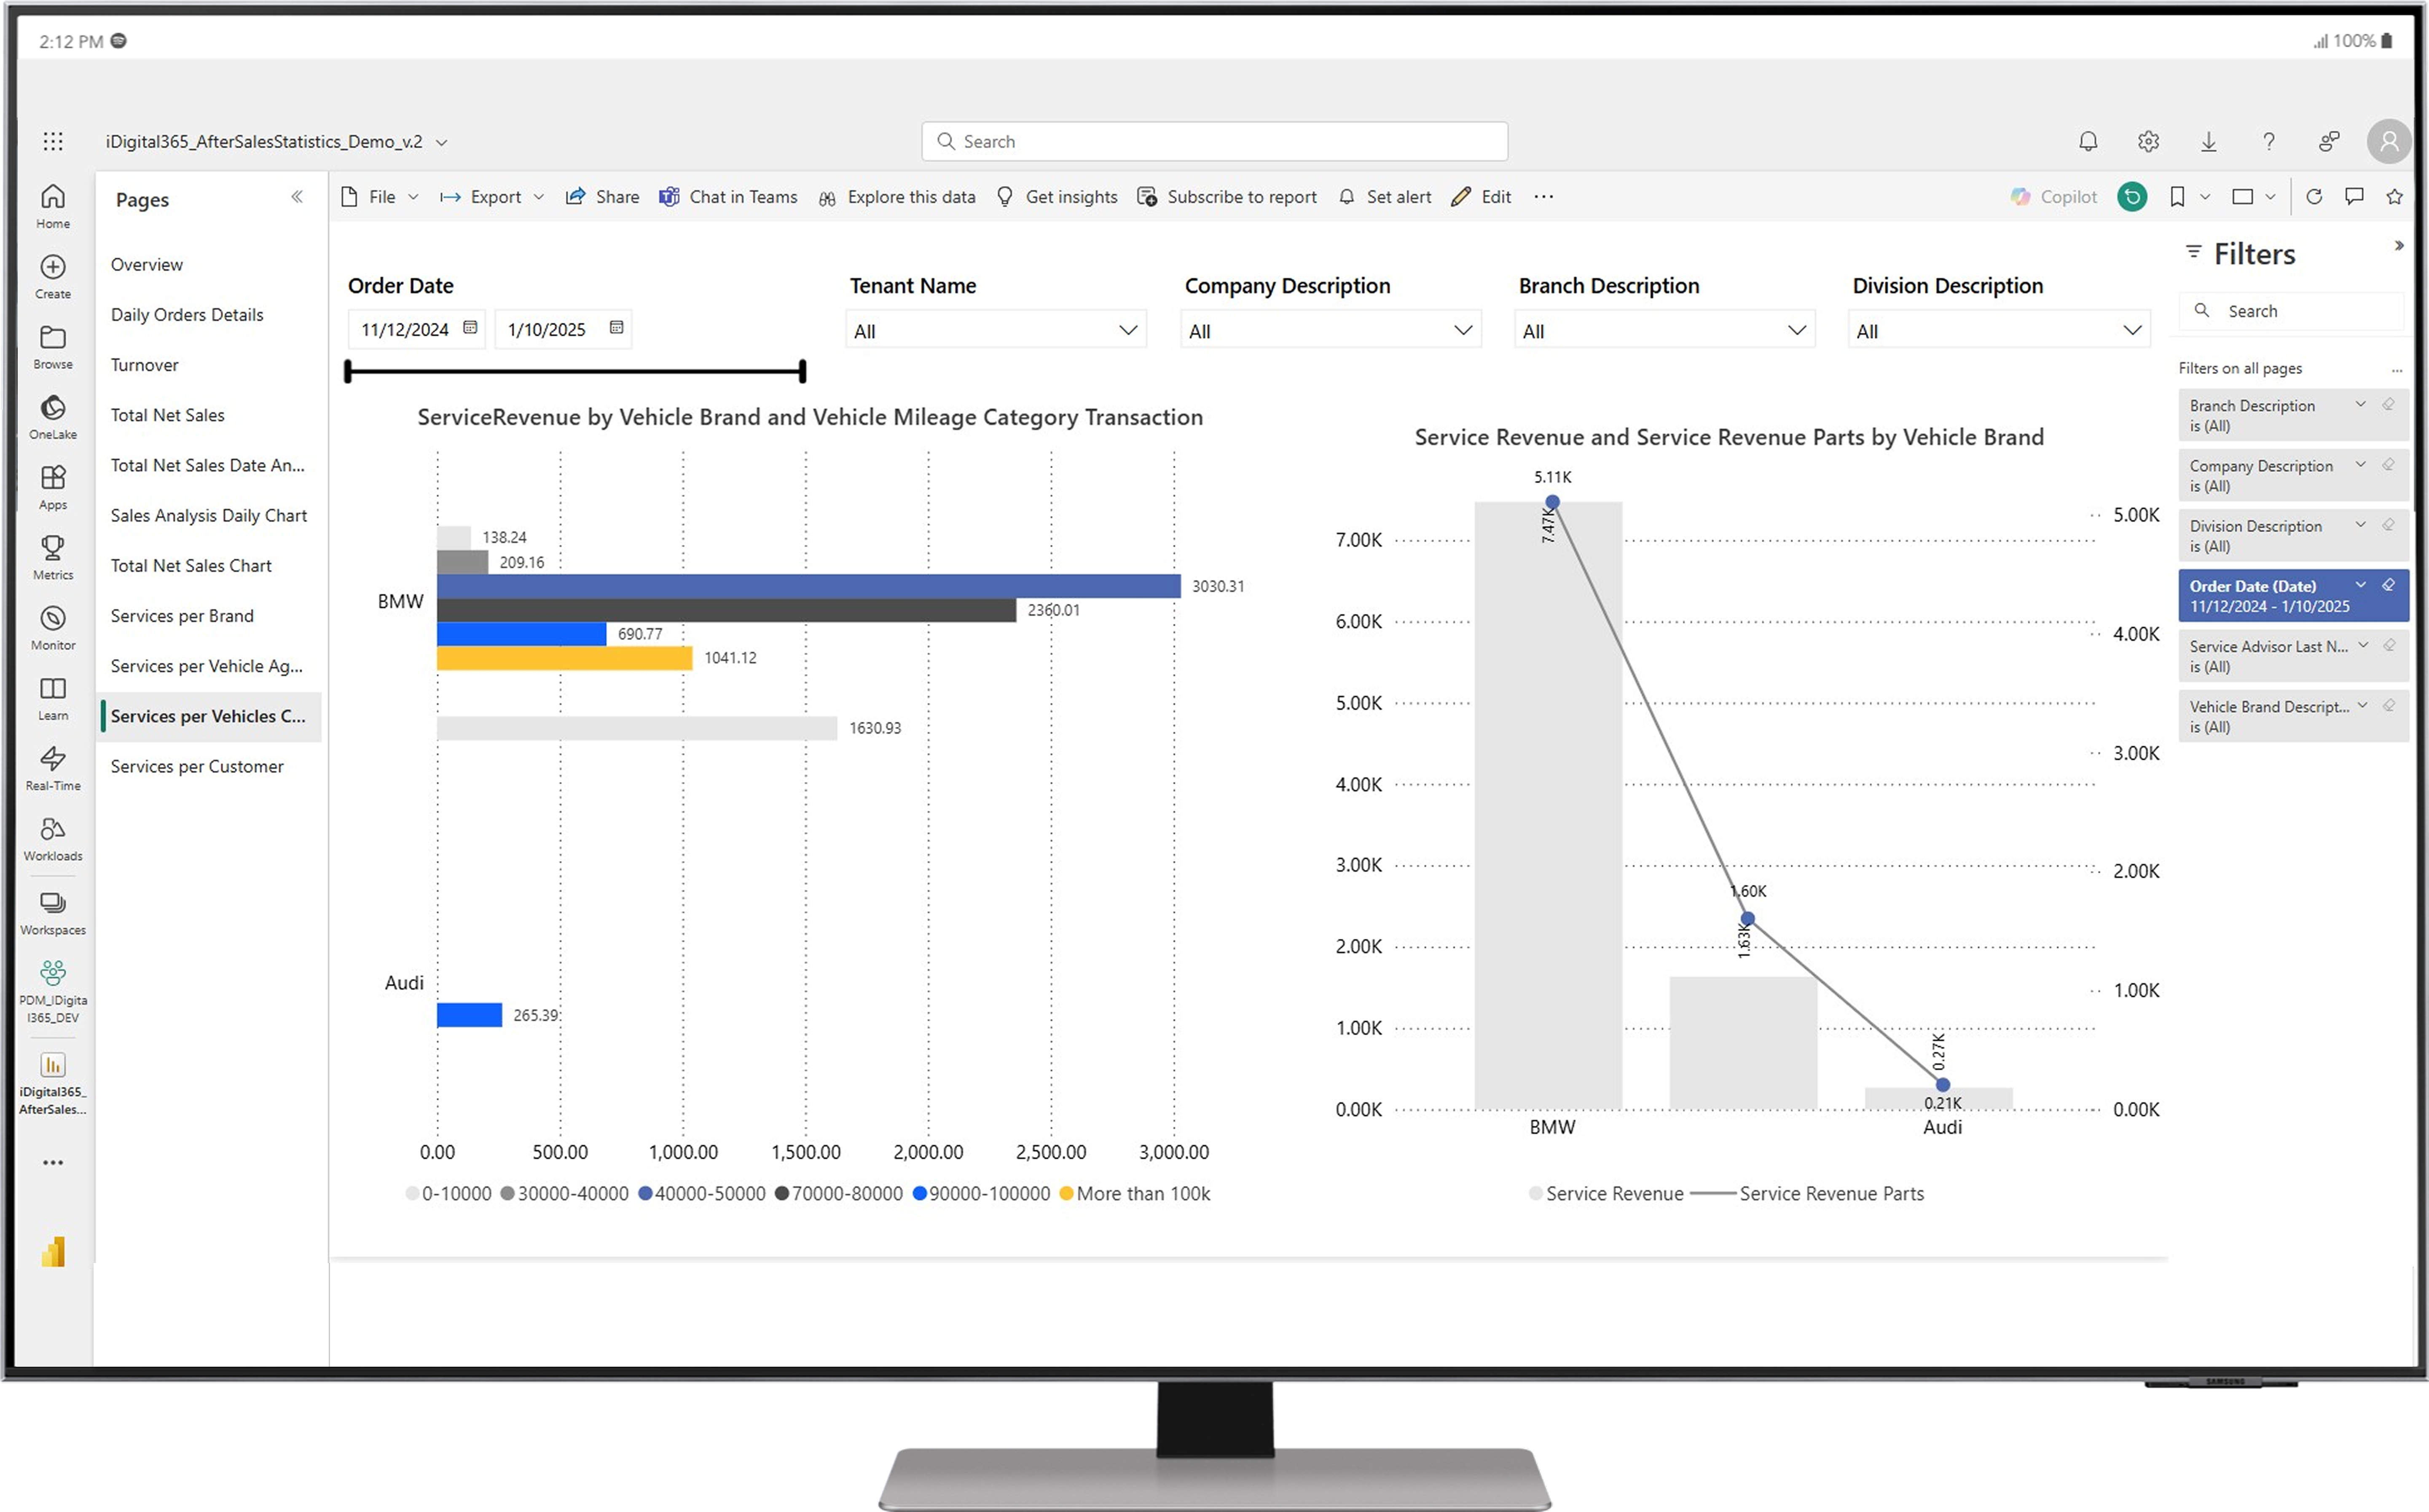Open the app launcher grid icon

[53, 142]
